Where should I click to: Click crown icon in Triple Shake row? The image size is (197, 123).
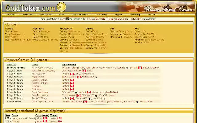96,77
